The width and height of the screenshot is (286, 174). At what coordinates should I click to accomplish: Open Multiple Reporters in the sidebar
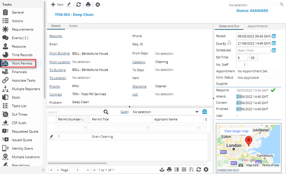[x=26, y=89]
